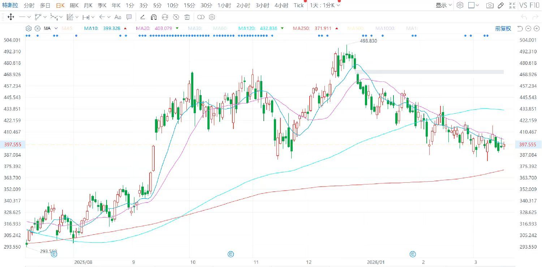Expand the MA indicator type dropdown
Image resolution: width=542 pixels, height=267 pixels.
56,28
